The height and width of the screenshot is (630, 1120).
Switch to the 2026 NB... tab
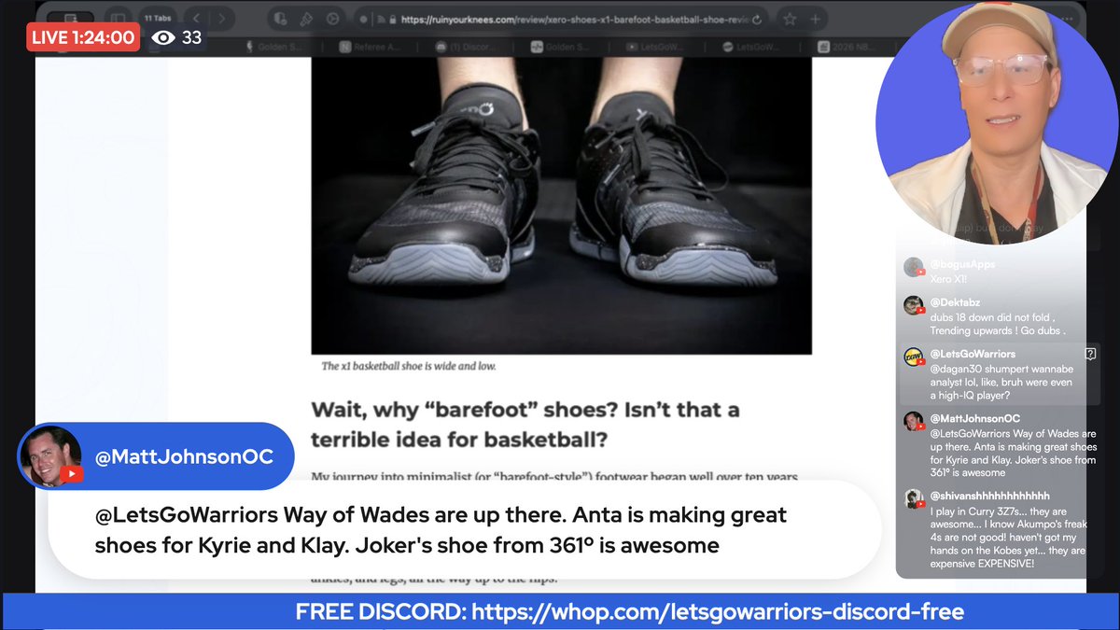click(847, 47)
